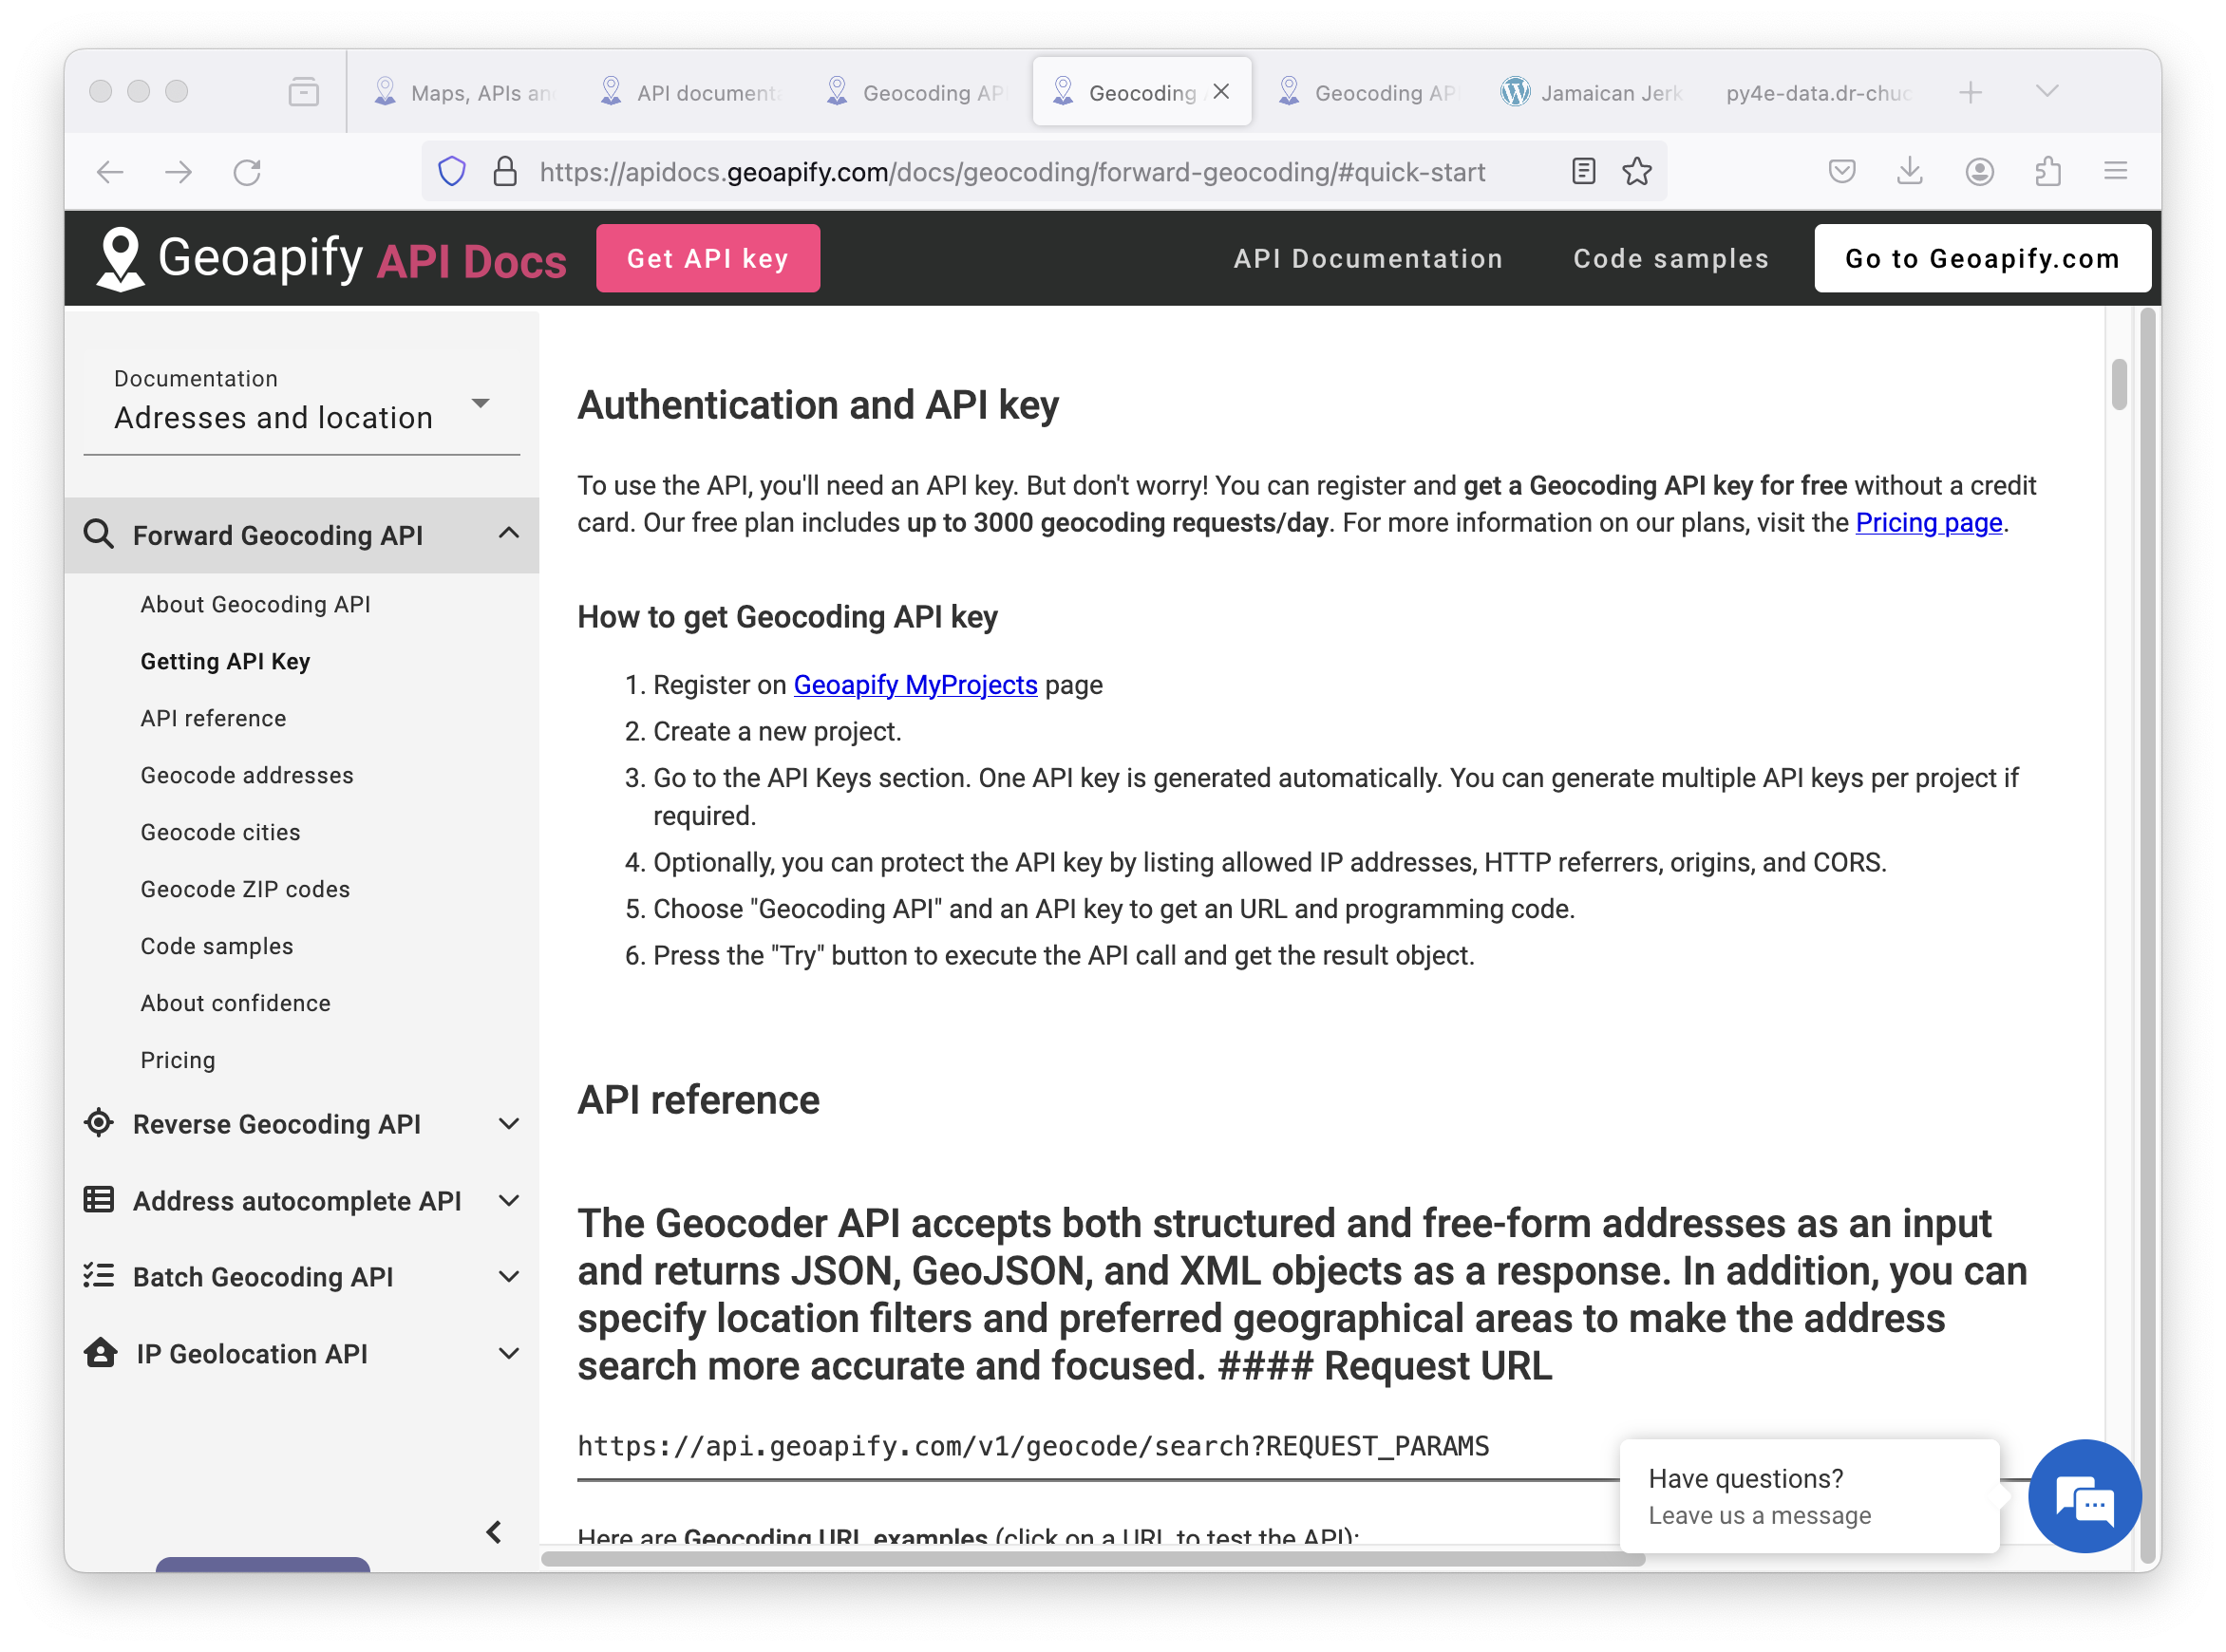Select Pricing in sidebar list
Screen dimensions: 2226x1652
point(178,1060)
